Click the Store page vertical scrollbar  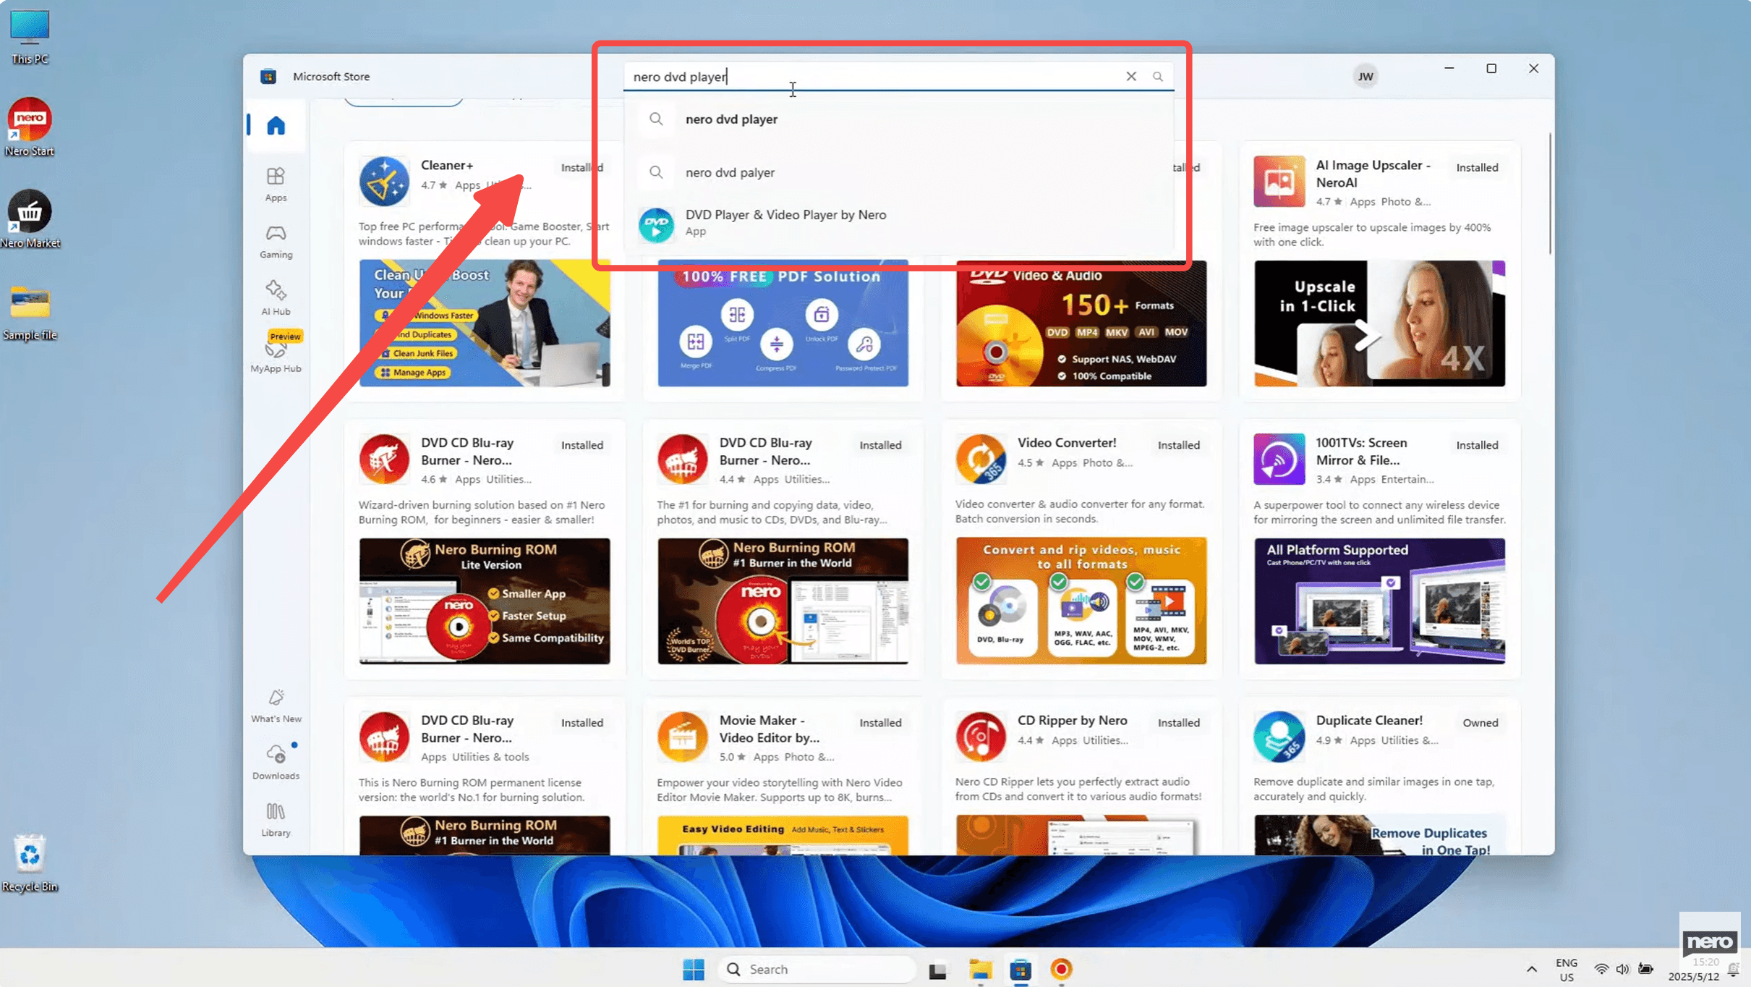[x=1550, y=194]
